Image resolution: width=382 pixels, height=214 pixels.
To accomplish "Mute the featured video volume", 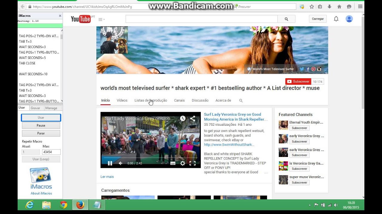I will [x=121, y=163].
